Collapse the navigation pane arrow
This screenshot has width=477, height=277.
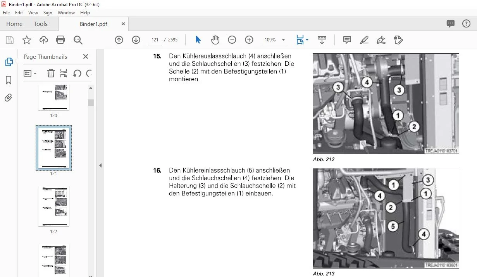pyautogui.click(x=100, y=165)
